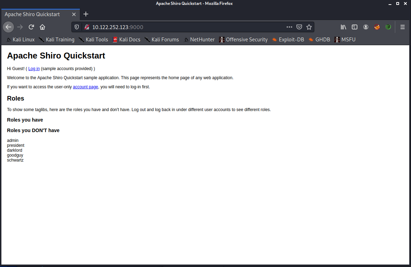Save page to Pocket
411x267 pixels.
[x=299, y=27]
